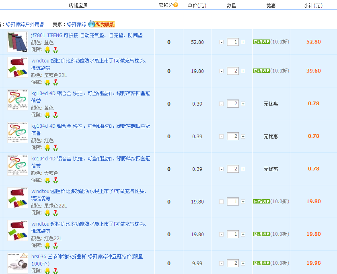Click the subtotal 39.60
This screenshot has width=337, height=274.
click(x=314, y=71)
